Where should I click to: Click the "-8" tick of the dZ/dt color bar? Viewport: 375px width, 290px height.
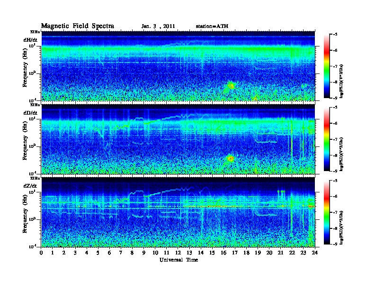335,228
